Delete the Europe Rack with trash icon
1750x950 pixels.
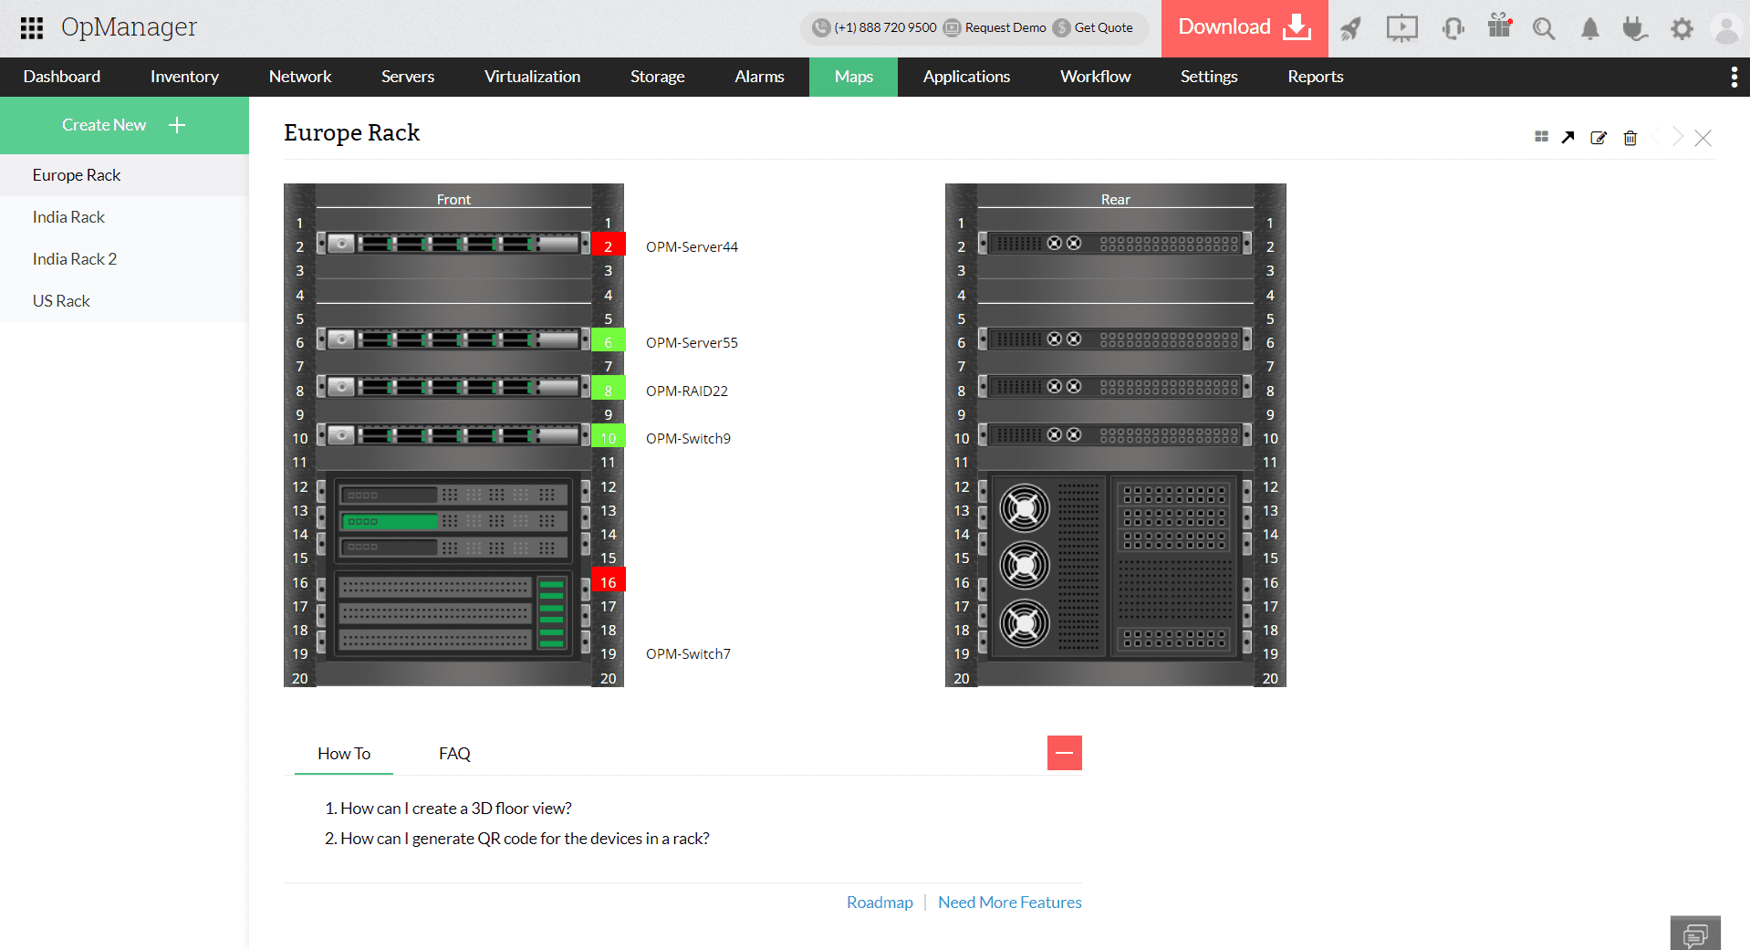pyautogui.click(x=1630, y=138)
